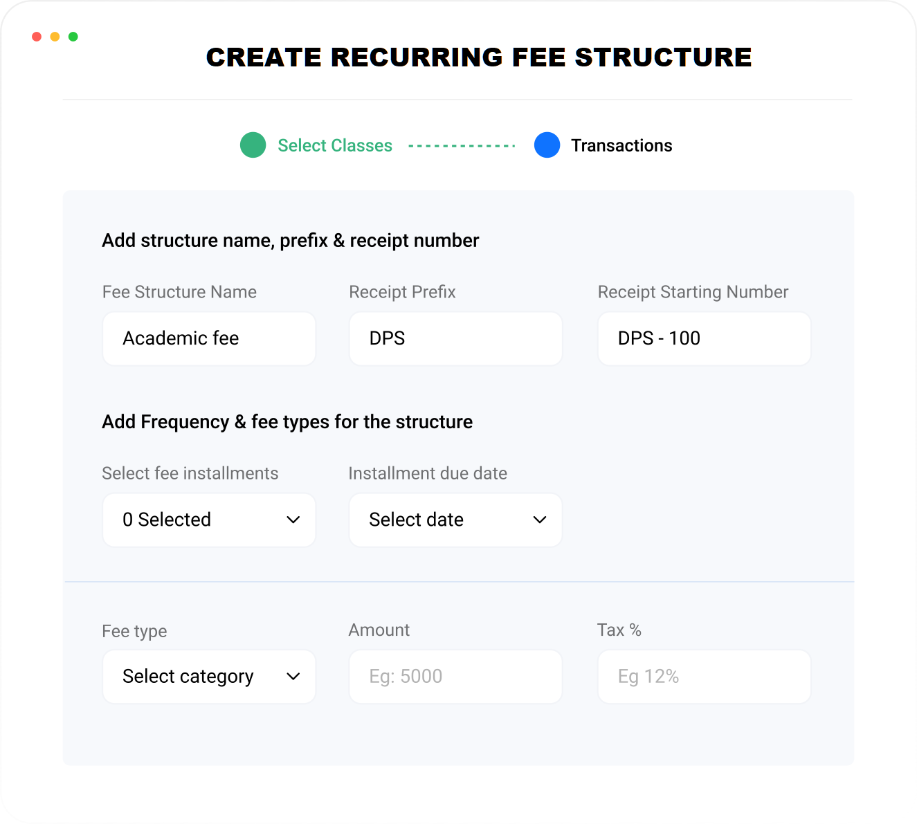Focus the Fee Structure Name field
Image resolution: width=917 pixels, height=824 pixels.
[x=208, y=338]
